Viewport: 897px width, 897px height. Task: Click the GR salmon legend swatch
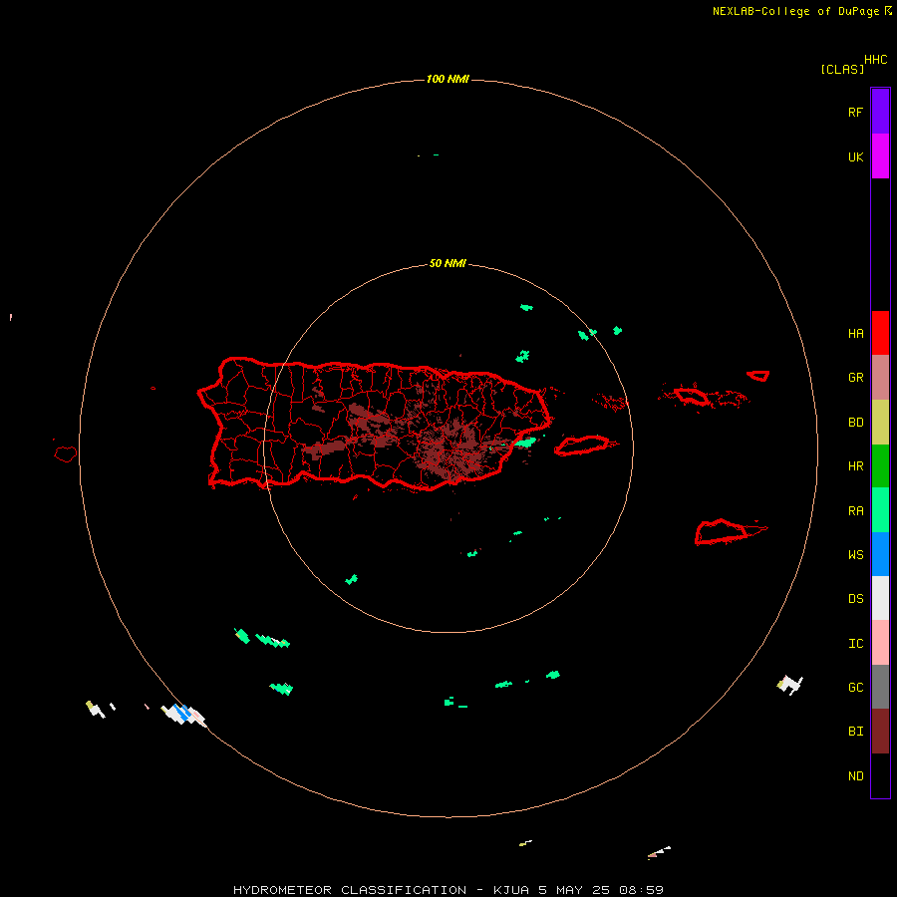[x=880, y=378]
